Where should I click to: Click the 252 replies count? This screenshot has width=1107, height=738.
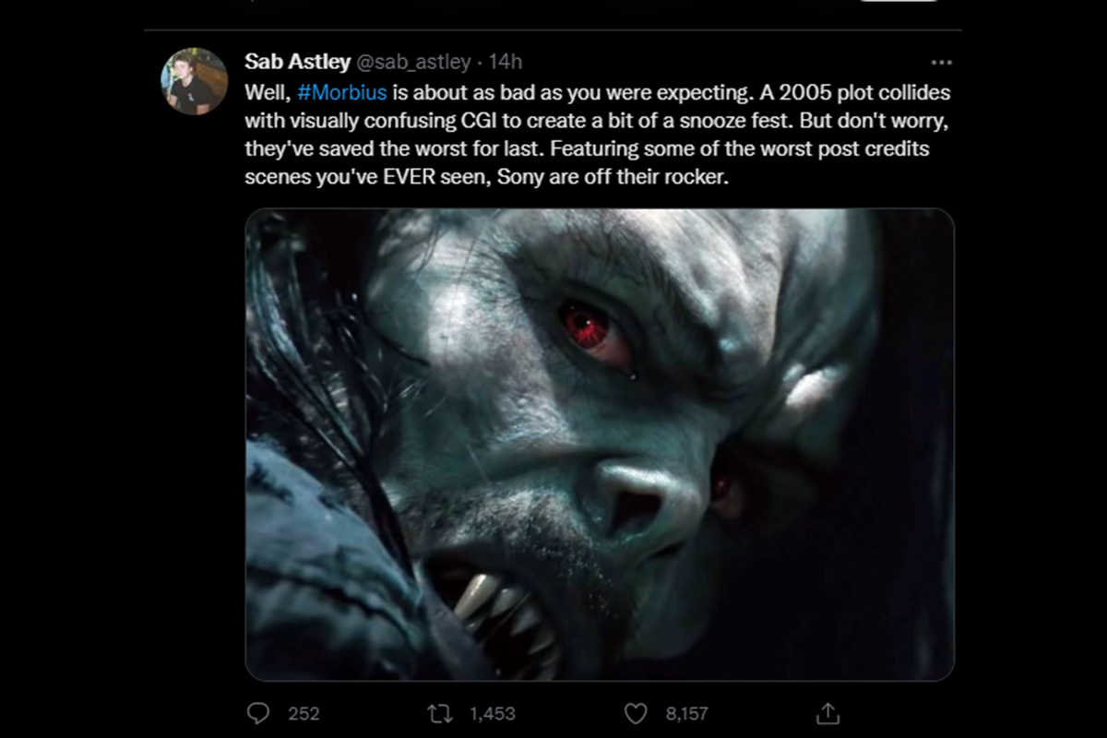304,713
